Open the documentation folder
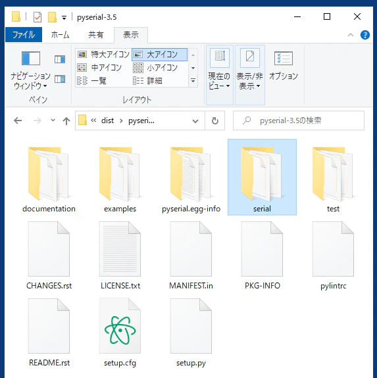Screen dimensions: 377x378 [x=49, y=180]
